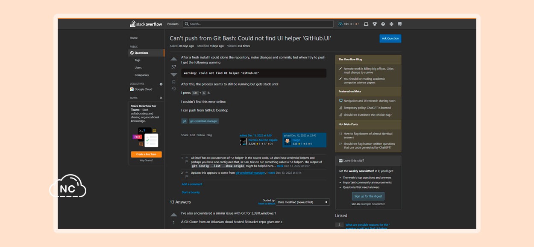Screen dimensions: 534x247
Task: Click Reset to default sorting link
Action: coord(267,204)
